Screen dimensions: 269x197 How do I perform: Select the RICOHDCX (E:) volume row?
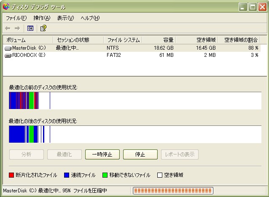coord(132,55)
